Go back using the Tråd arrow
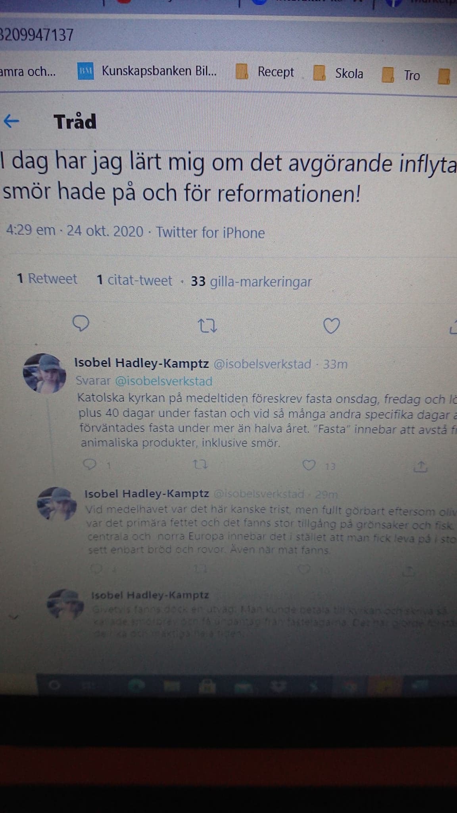Image resolution: width=457 pixels, height=813 pixels. [11, 121]
